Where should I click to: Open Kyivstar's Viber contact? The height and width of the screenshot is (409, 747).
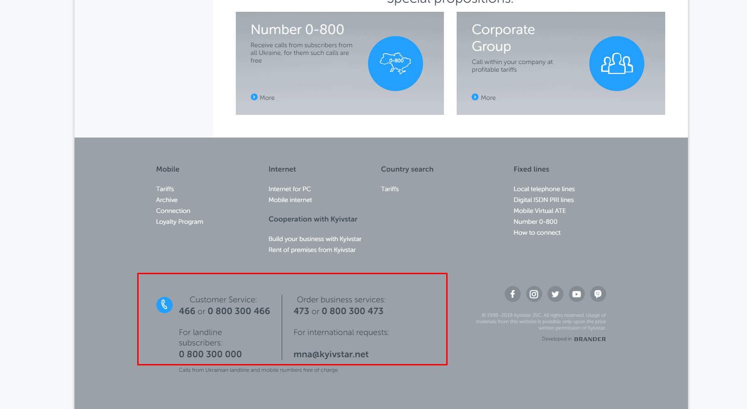598,294
